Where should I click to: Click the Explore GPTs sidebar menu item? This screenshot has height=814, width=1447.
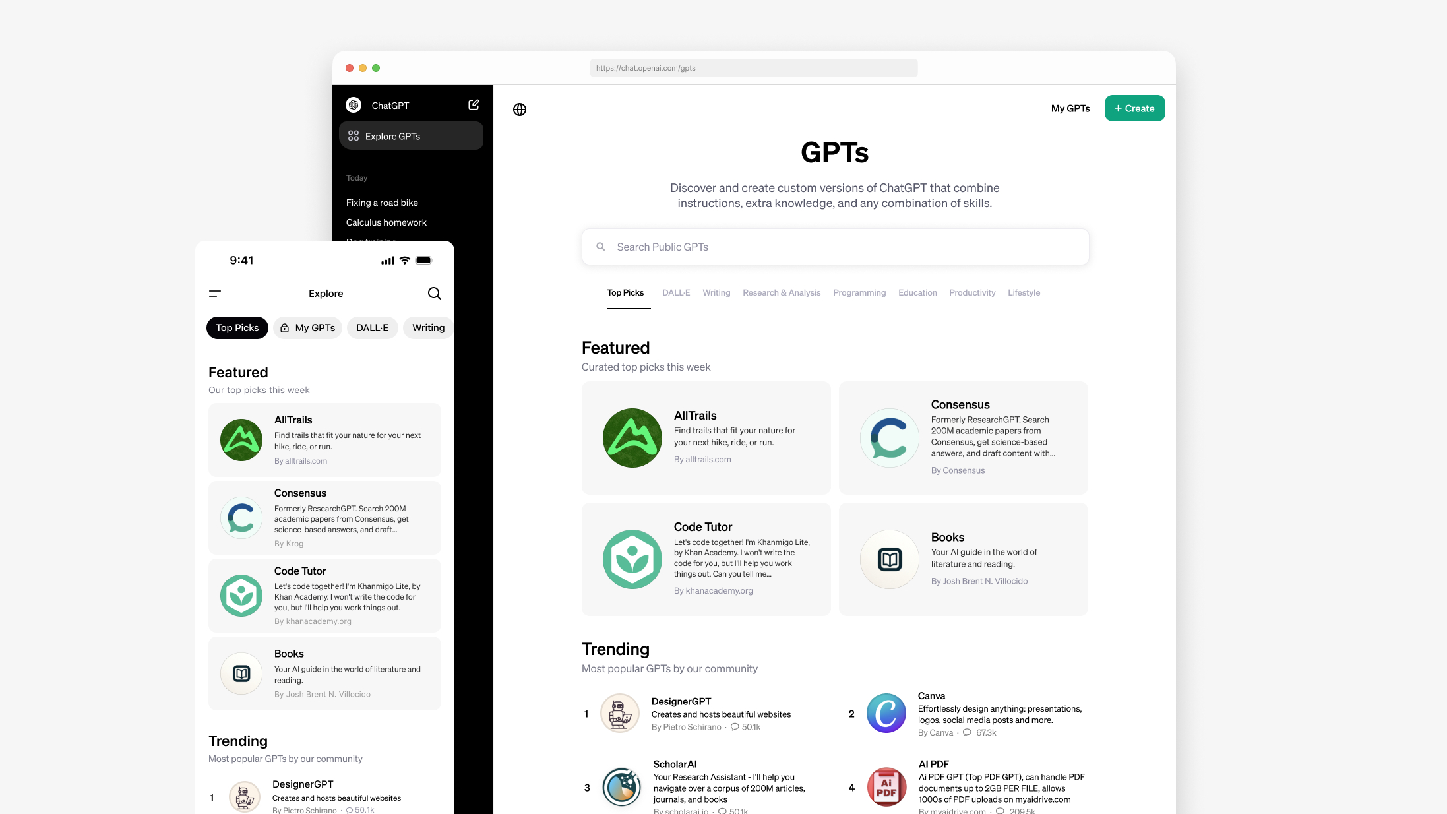tap(410, 135)
